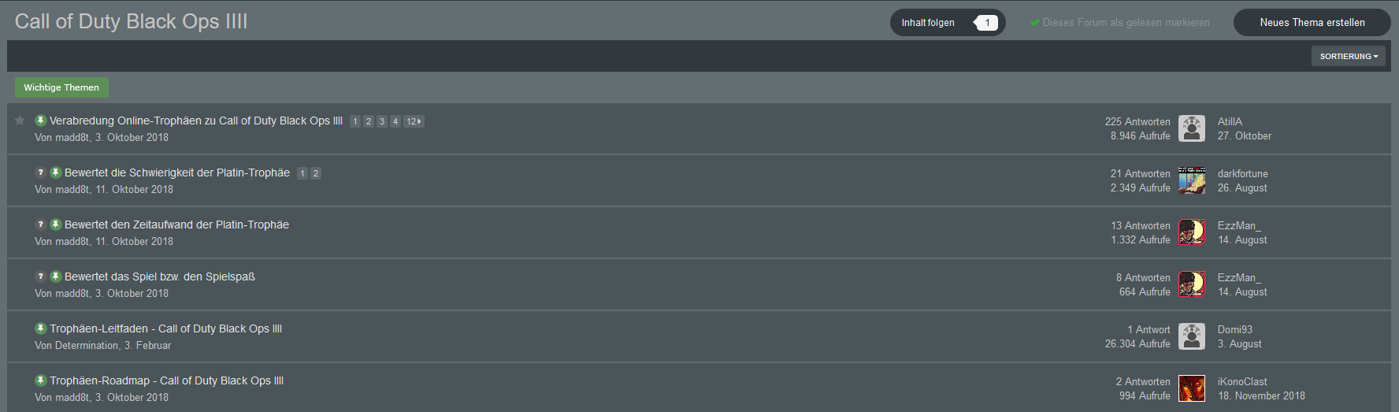Jump to page 2 of Schwierigkeit thread
Screen dimensions: 1399x412
316,173
